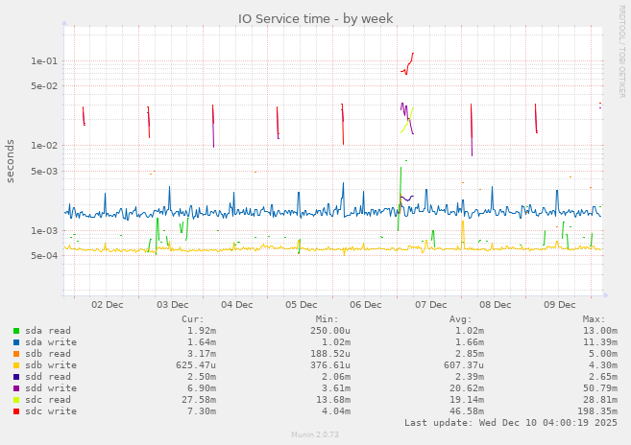
Task: Click the sdd write average value '20.62m'
Action: (467, 388)
